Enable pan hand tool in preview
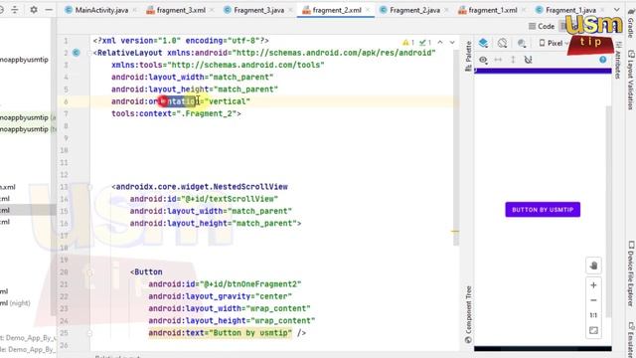Viewport: 636px width, 358px height. click(x=593, y=266)
